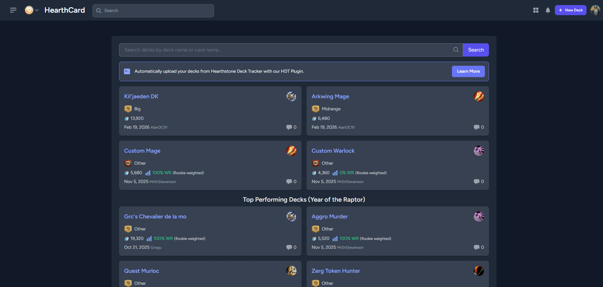This screenshot has height=287, width=603.
Task: Click Paladin class icon on Quest Murloc
Action: [291, 271]
